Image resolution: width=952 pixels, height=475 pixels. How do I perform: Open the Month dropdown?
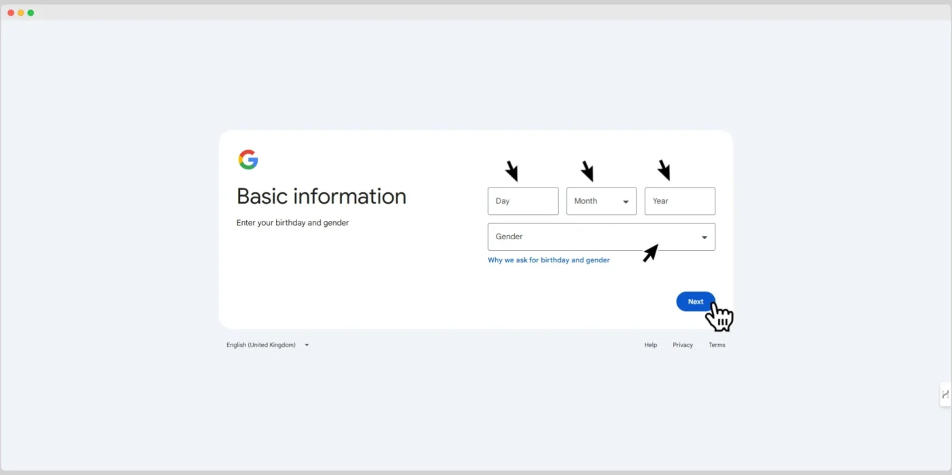pyautogui.click(x=601, y=201)
